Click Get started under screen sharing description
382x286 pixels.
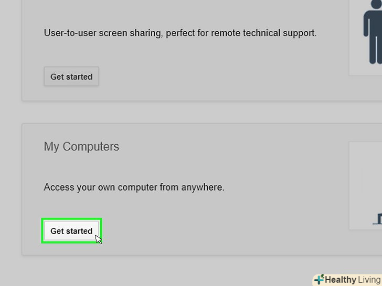(71, 76)
